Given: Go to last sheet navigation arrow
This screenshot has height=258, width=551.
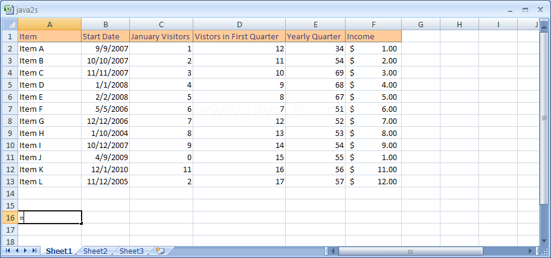Looking at the screenshot, I should [34, 251].
